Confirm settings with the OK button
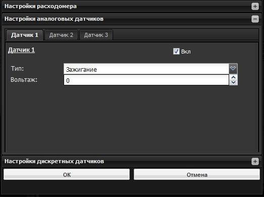264x197 pixels. click(x=67, y=175)
